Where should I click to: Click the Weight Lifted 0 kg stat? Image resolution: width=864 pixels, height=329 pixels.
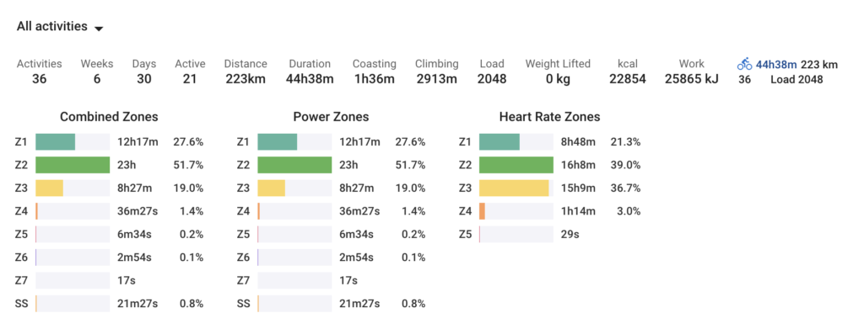coord(558,72)
